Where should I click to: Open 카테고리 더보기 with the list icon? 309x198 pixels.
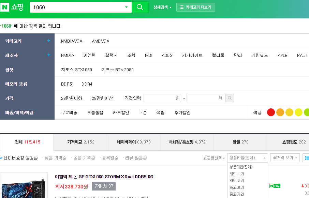[x=195, y=7]
